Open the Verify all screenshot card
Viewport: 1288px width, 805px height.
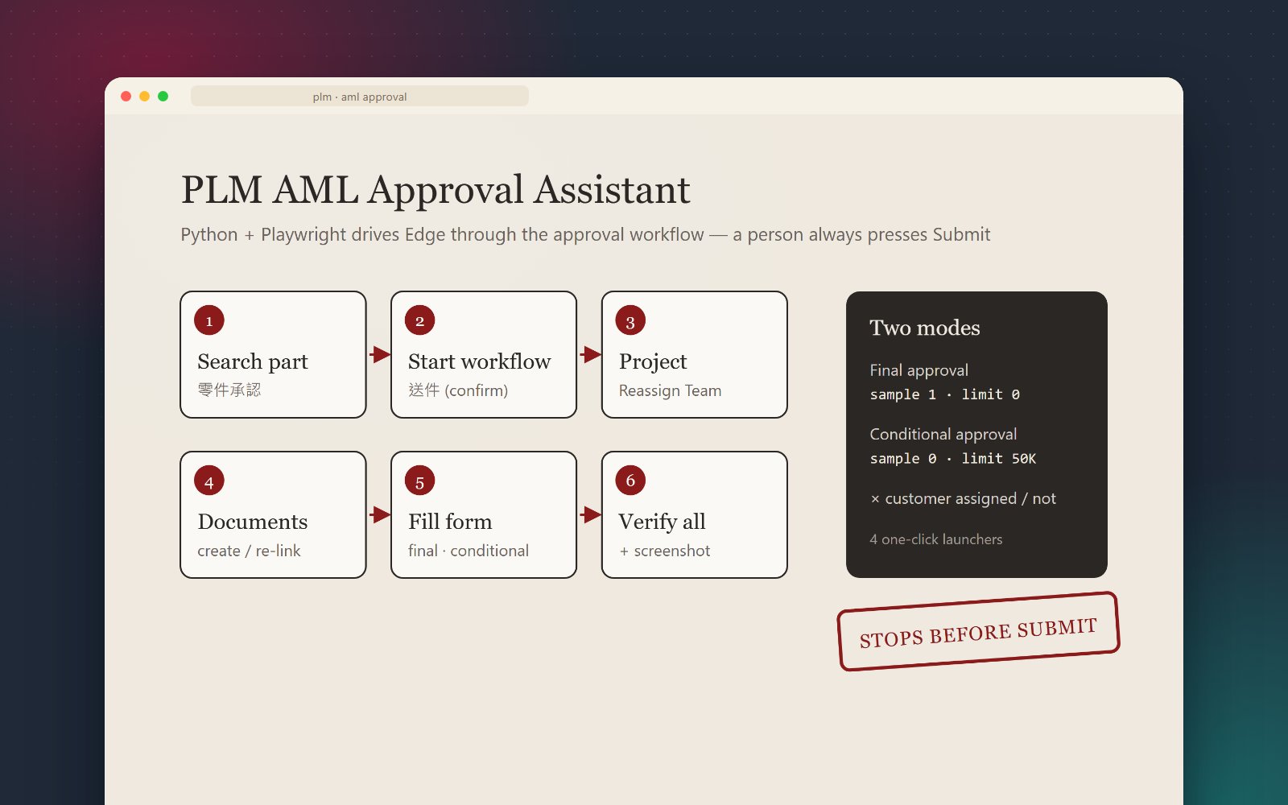[695, 514]
